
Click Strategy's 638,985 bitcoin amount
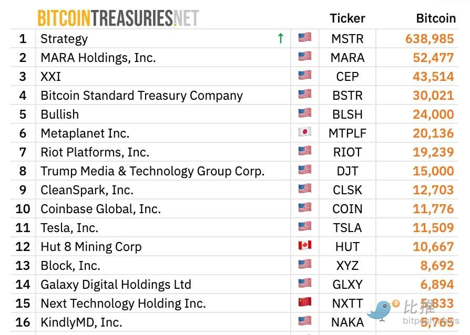point(429,39)
